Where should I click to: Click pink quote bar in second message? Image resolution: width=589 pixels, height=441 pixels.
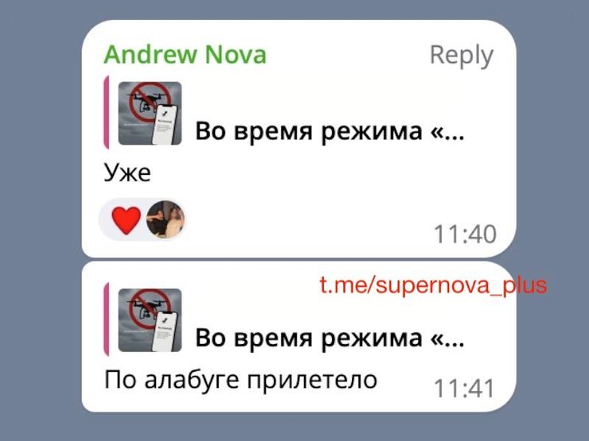(107, 319)
